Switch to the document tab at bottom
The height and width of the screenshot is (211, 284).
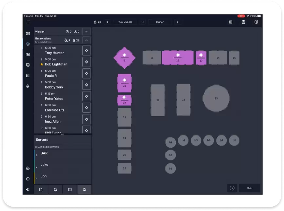tap(41, 190)
